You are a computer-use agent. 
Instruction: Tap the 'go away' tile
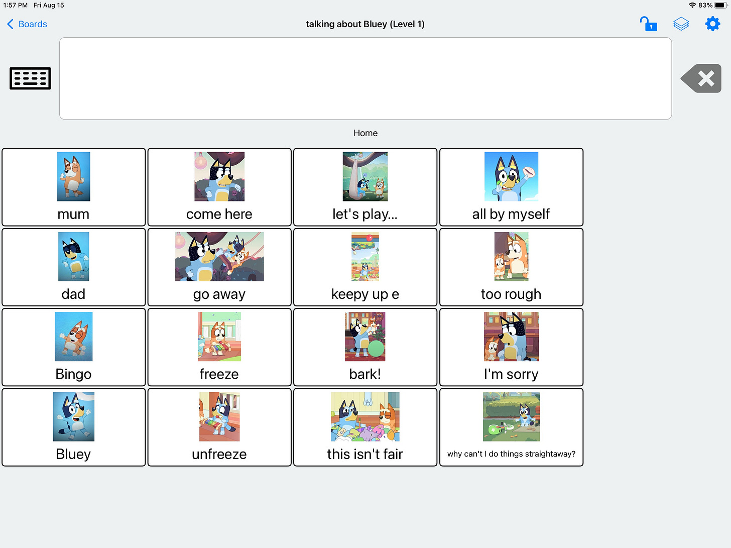point(219,267)
